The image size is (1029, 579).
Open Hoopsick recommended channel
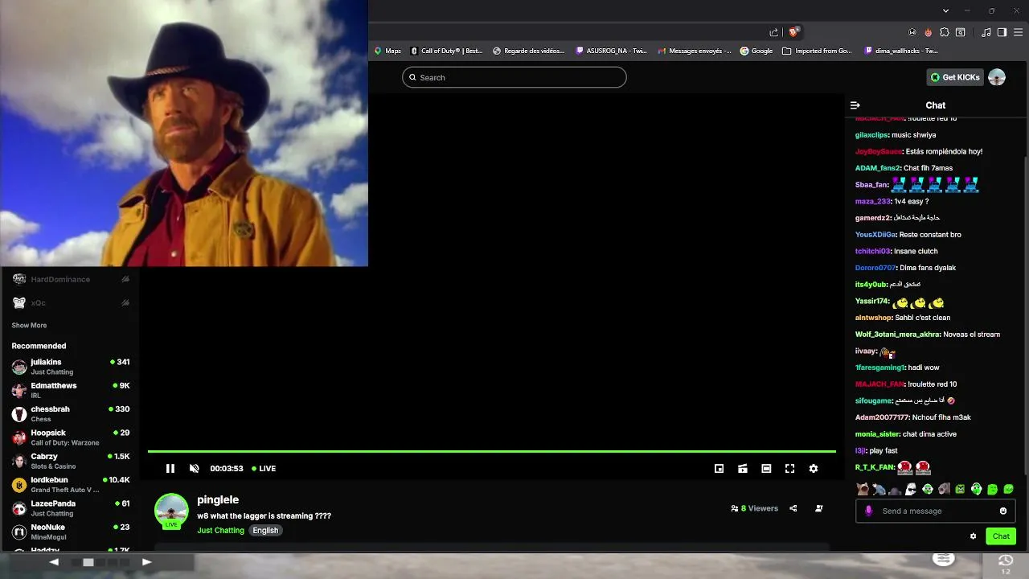71,437
